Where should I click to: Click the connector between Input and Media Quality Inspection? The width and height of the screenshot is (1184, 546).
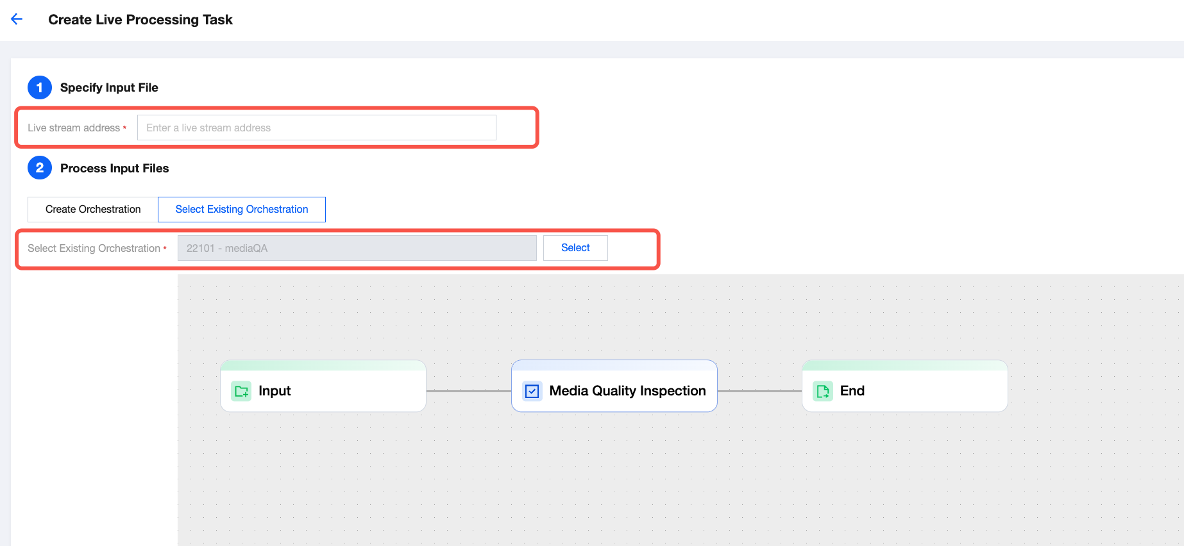469,391
